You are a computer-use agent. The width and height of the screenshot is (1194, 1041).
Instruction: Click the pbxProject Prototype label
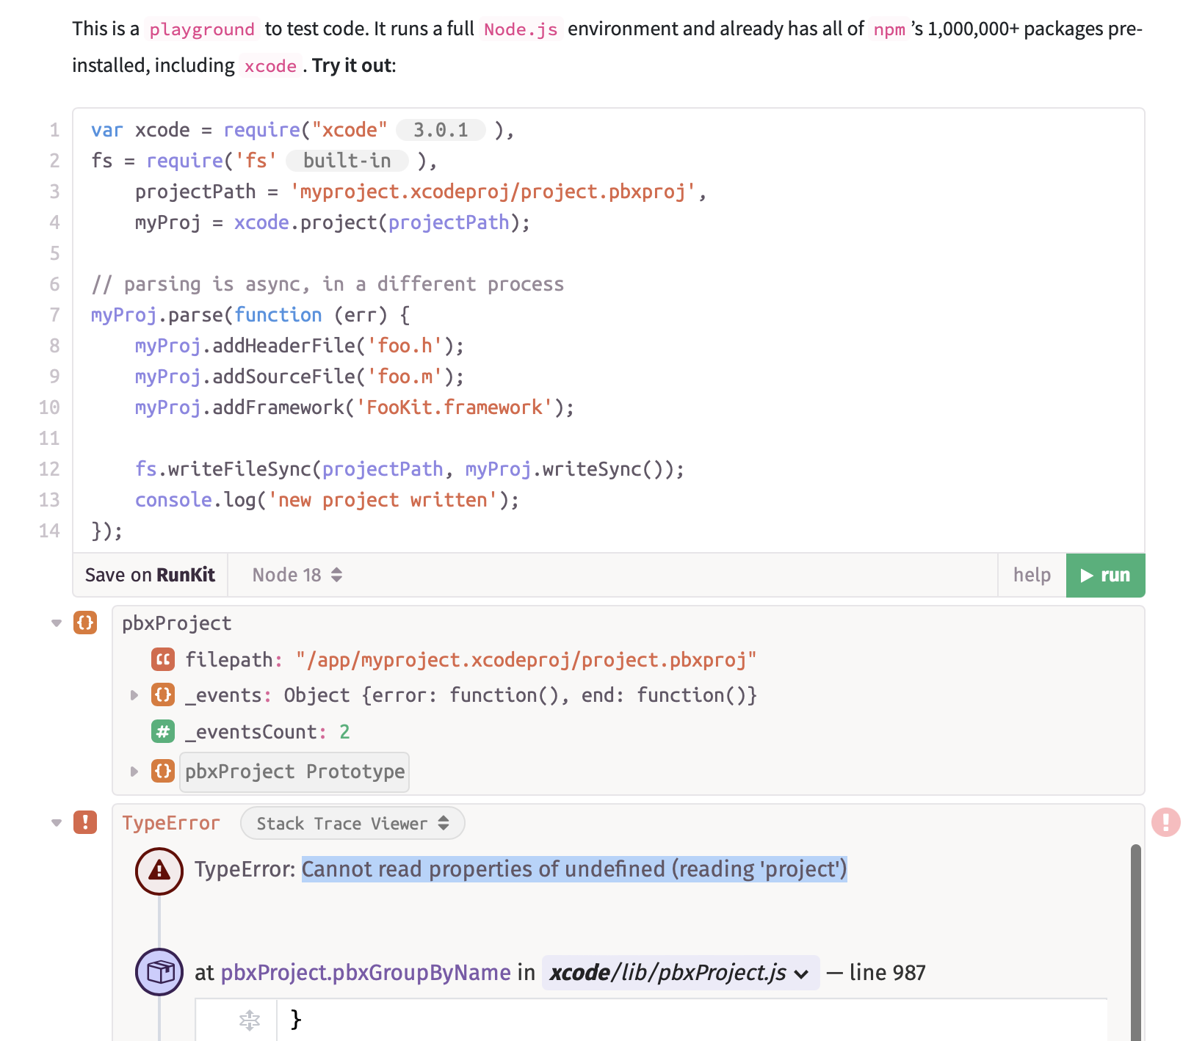click(x=294, y=772)
